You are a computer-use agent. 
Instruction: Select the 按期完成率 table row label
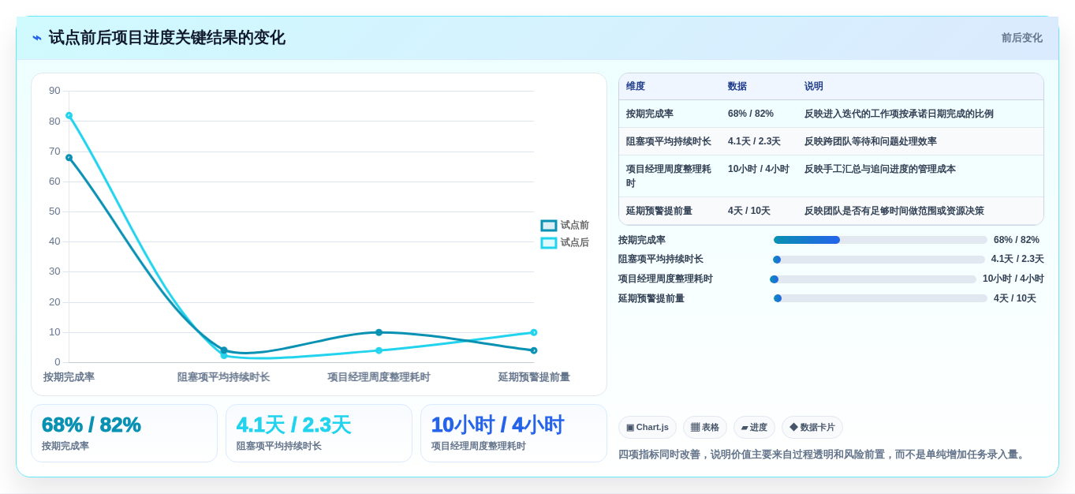click(x=650, y=114)
